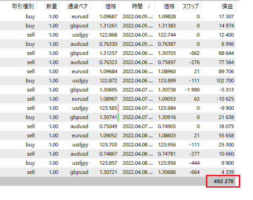Click the profit value 89 706
This screenshot has height=200, width=253.
point(226,71)
